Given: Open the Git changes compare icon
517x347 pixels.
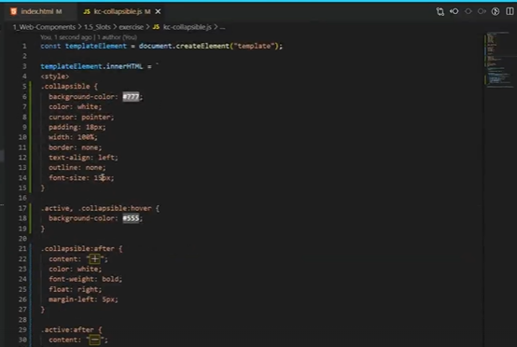Looking at the screenshot, I should (440, 11).
